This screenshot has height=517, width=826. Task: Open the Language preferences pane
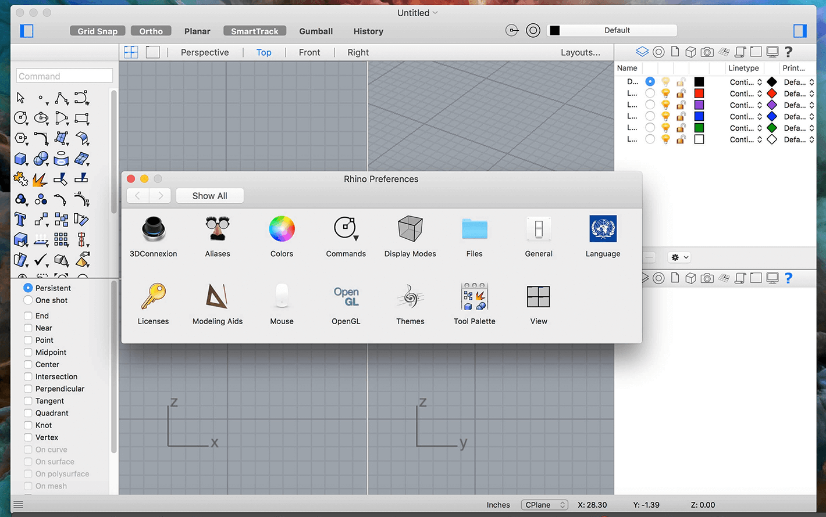coord(603,236)
